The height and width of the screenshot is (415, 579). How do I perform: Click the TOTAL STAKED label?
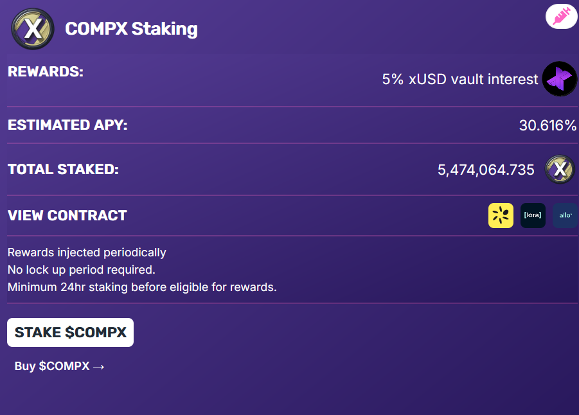click(x=64, y=170)
